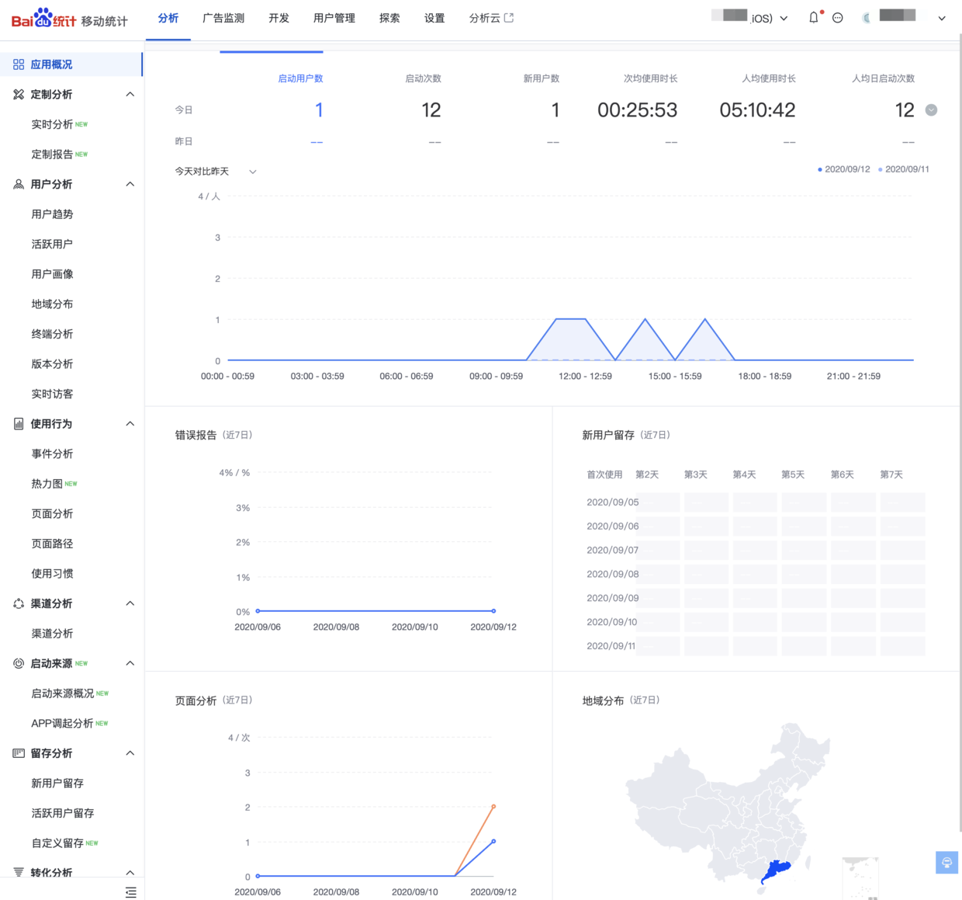This screenshot has width=962, height=900.
Task: Open 版本分析 in the sidebar
Action: click(x=52, y=364)
